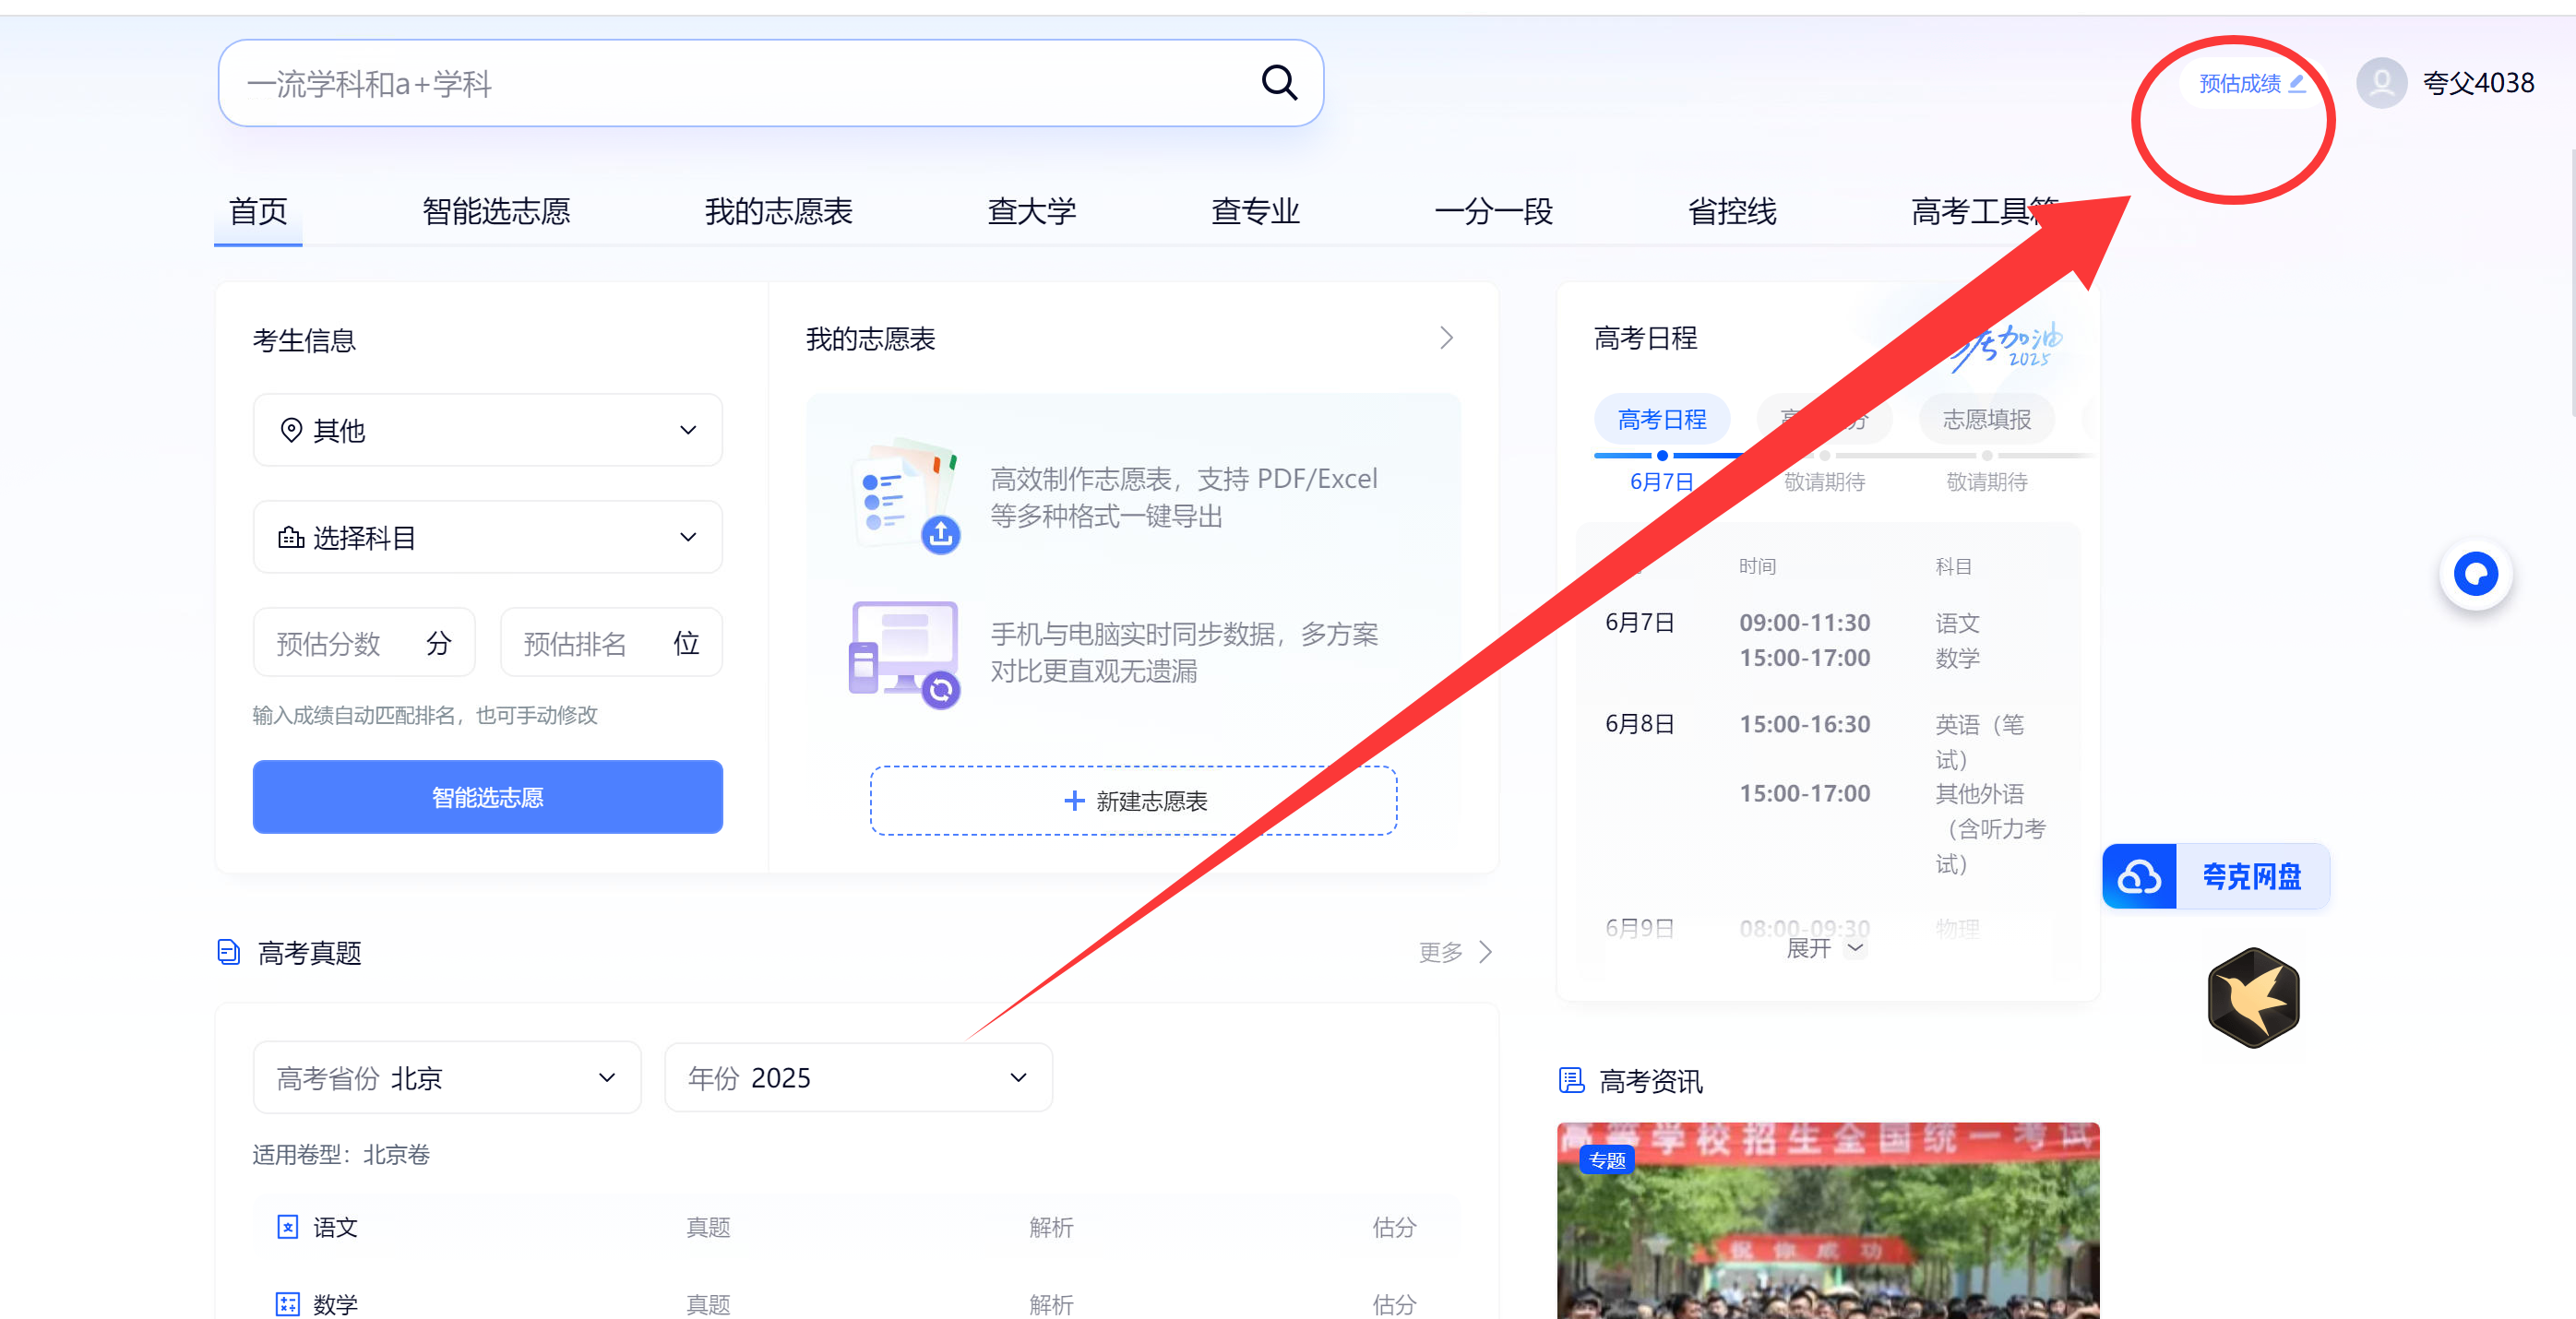This screenshot has width=2576, height=1319.
Task: Open the floating blue chat assistant icon
Action: (x=2475, y=574)
